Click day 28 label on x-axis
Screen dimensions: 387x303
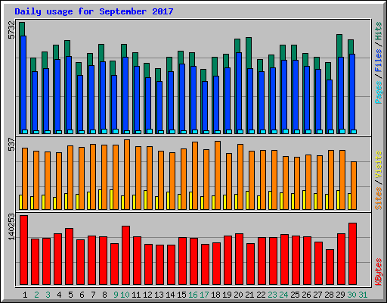(x=329, y=295)
